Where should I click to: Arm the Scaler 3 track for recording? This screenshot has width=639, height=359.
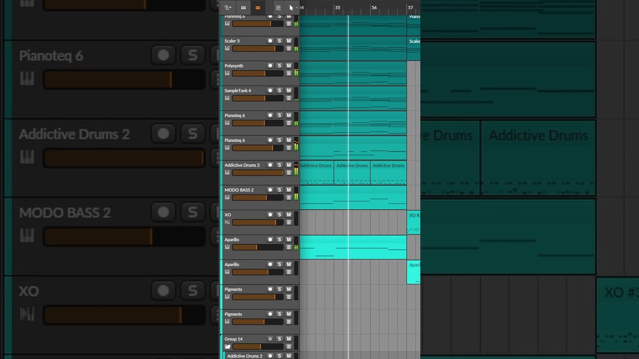(270, 41)
